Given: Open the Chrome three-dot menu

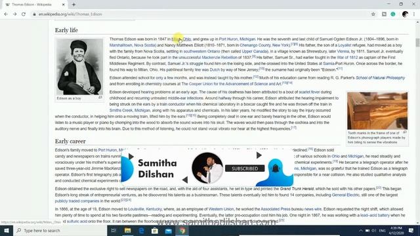Looking at the screenshot, I should [x=414, y=14].
